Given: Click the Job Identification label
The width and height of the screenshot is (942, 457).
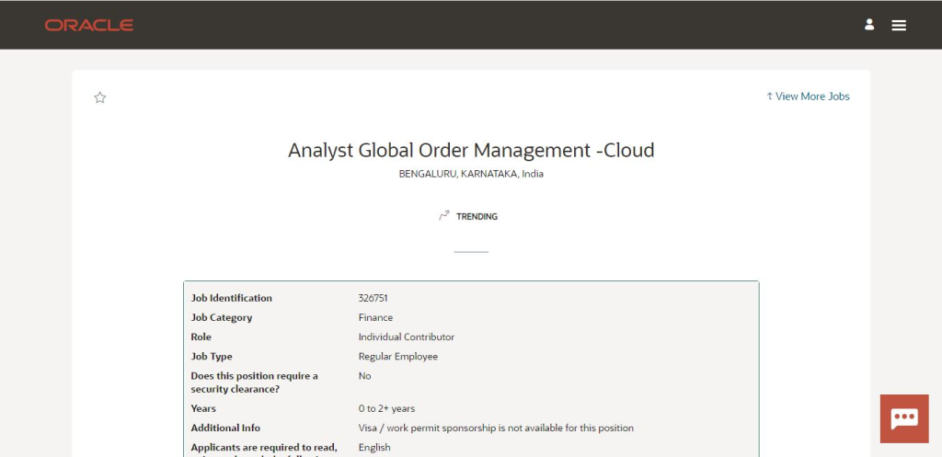Looking at the screenshot, I should 231,298.
